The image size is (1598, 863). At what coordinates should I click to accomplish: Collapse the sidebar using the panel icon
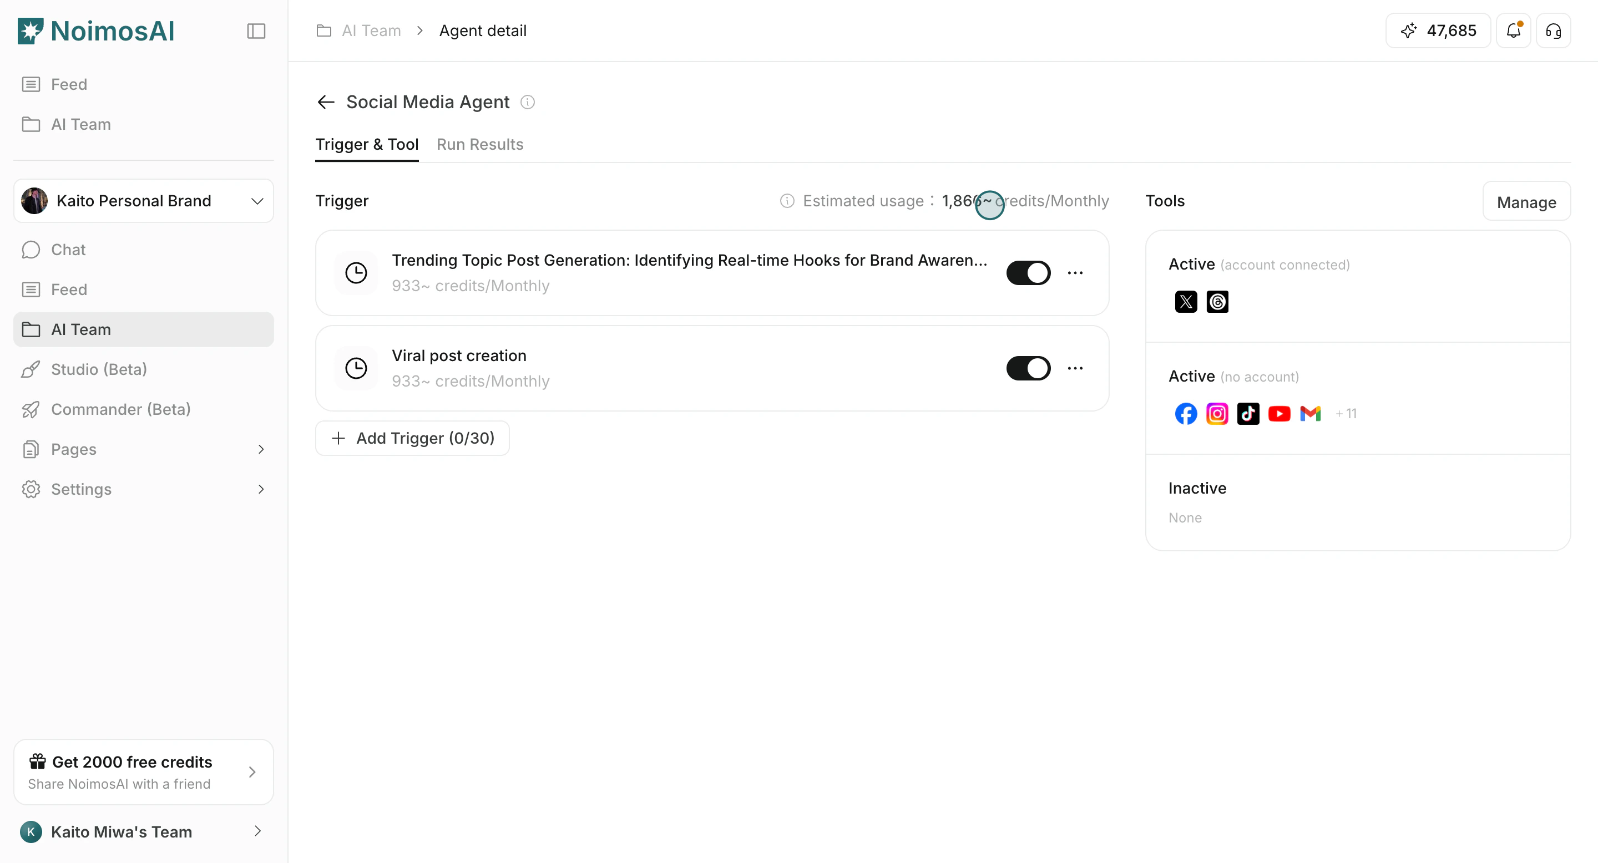pos(256,31)
